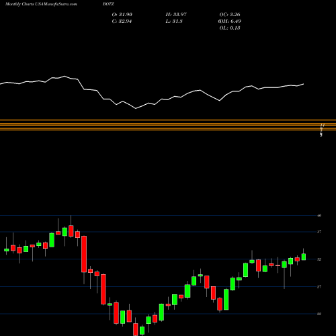The width and height of the screenshot is (336, 336).
Task: Click the 22 price axis label
Action: pyautogui.click(x=319, y=314)
